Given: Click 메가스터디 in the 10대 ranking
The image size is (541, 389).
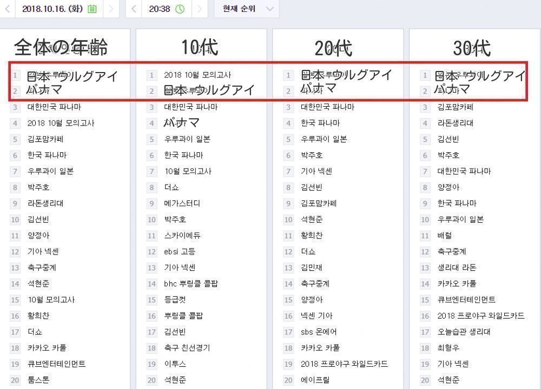Looking at the screenshot, I should tap(182, 204).
